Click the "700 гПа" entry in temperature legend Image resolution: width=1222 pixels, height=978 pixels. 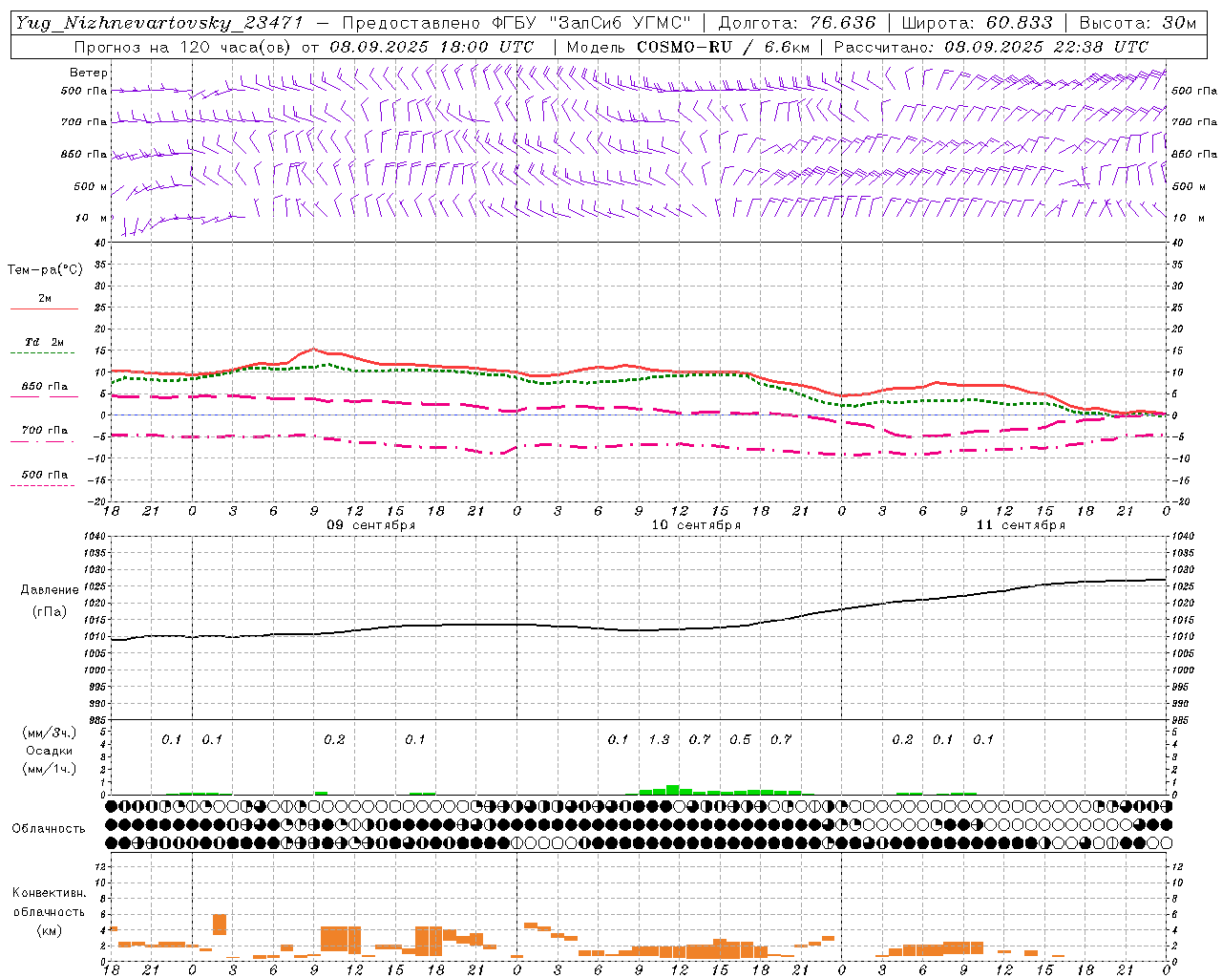click(x=45, y=431)
